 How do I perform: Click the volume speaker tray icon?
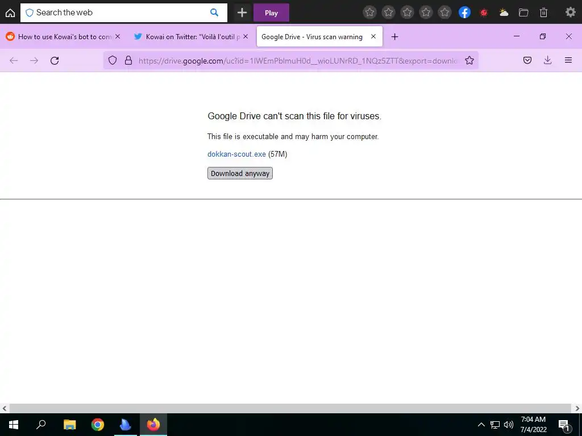click(508, 425)
